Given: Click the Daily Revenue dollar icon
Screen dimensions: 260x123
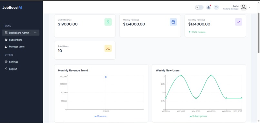Looking at the screenshot, I should tap(108, 22).
